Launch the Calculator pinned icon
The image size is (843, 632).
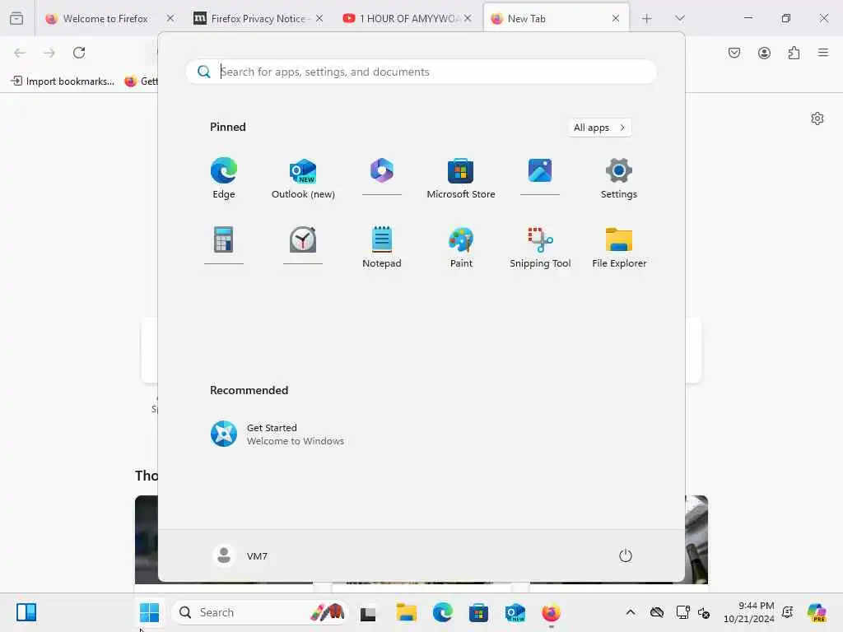(x=224, y=239)
